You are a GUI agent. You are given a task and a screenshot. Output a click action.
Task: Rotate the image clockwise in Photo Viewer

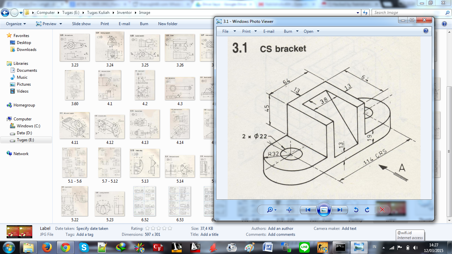[x=367, y=210]
